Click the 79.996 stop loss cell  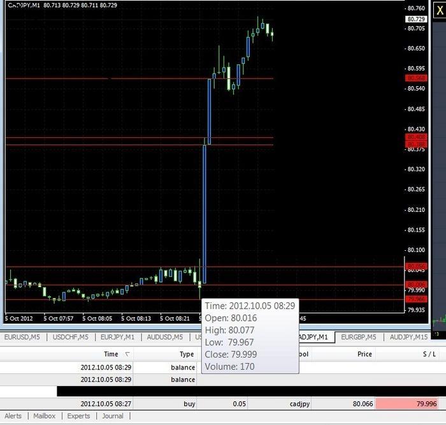pyautogui.click(x=407, y=404)
